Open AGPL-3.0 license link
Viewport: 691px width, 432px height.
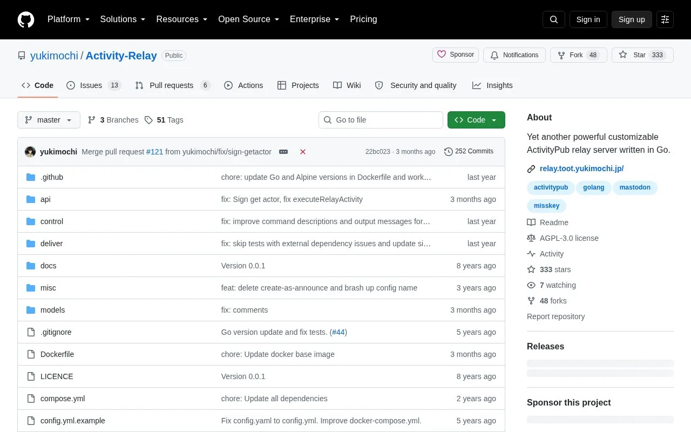[x=563, y=238]
